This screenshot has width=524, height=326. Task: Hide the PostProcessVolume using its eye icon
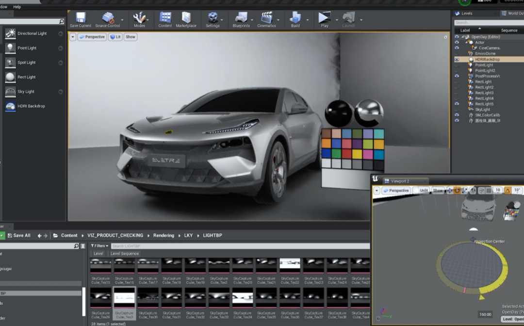(x=457, y=76)
